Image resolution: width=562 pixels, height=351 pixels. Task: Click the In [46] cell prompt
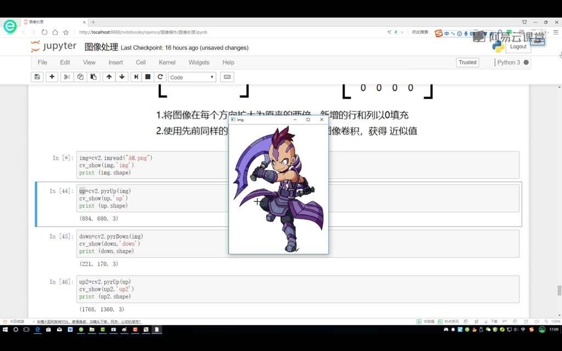61,282
